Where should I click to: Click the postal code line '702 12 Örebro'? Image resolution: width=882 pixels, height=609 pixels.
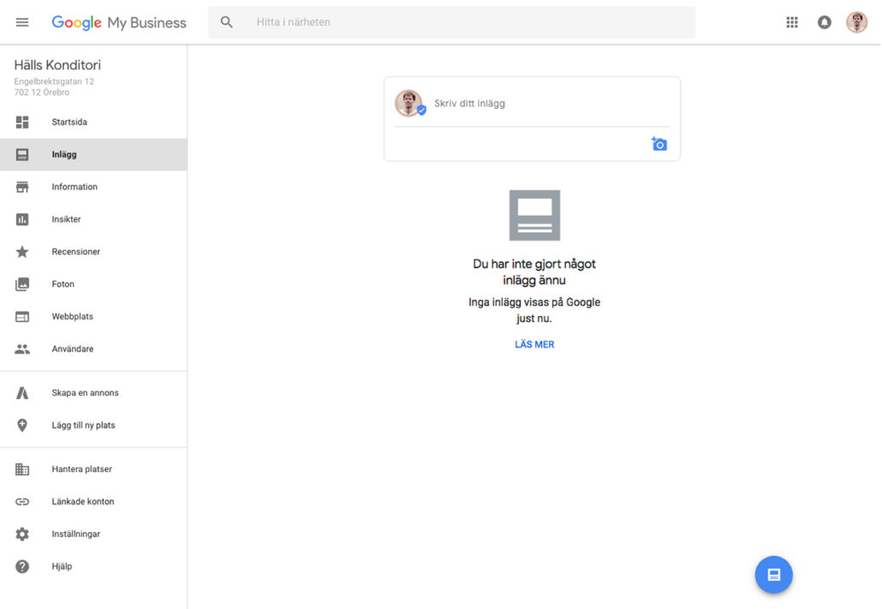pyautogui.click(x=42, y=93)
